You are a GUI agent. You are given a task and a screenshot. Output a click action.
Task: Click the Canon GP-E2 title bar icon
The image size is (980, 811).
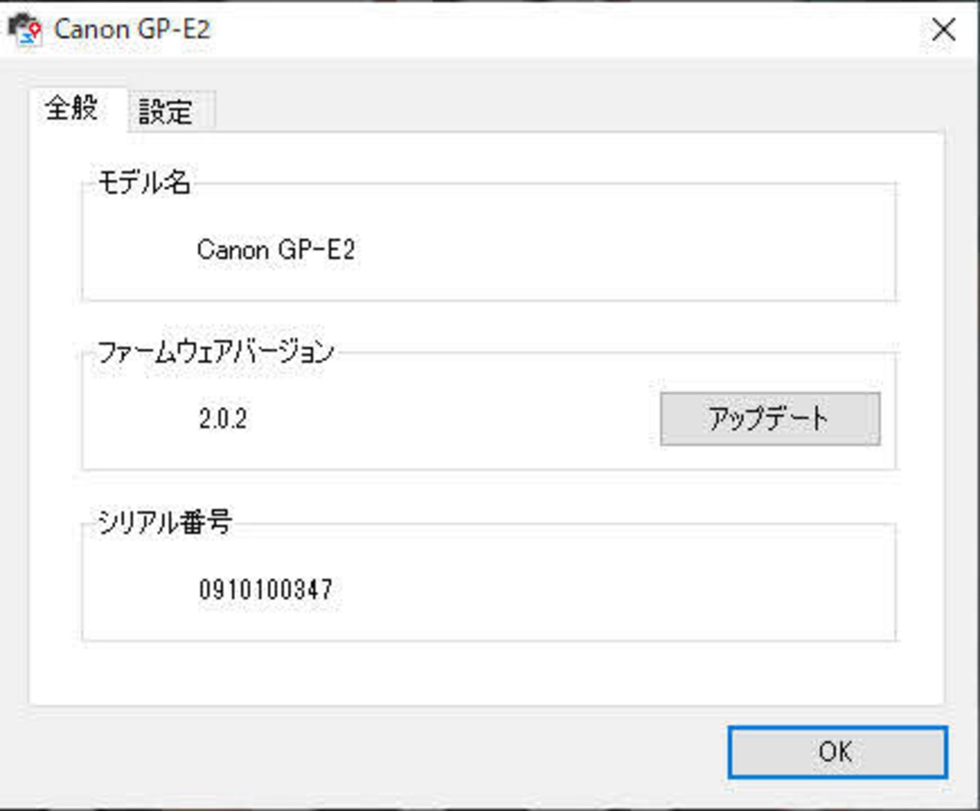coord(25,30)
